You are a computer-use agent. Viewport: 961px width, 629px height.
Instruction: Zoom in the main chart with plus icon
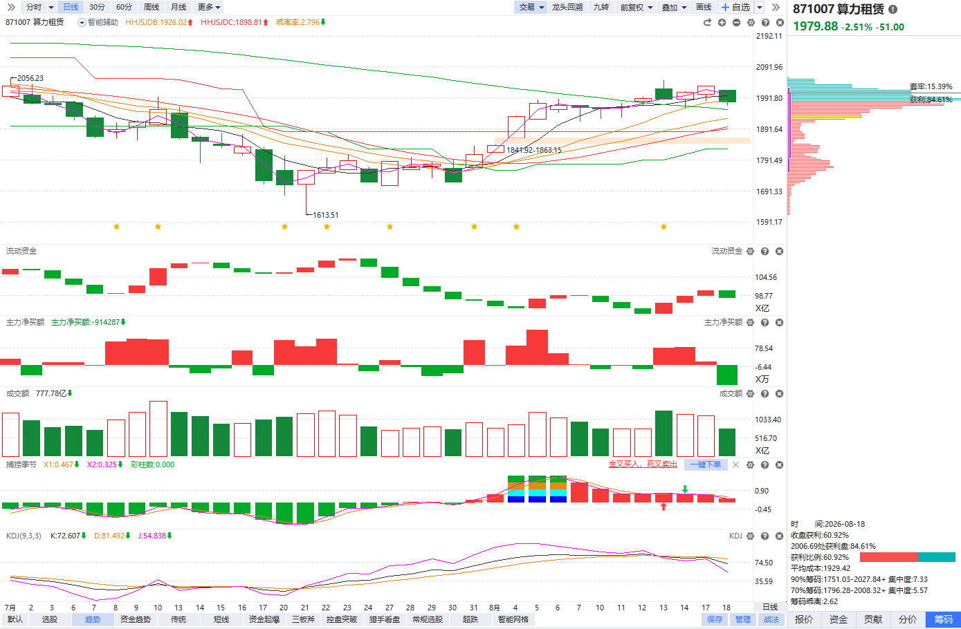[722, 22]
